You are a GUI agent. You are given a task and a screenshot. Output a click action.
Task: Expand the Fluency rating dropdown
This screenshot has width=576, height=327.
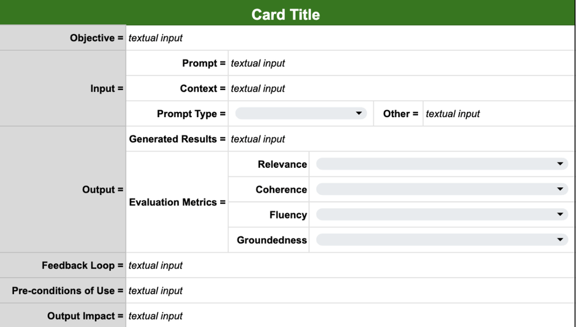(442, 215)
